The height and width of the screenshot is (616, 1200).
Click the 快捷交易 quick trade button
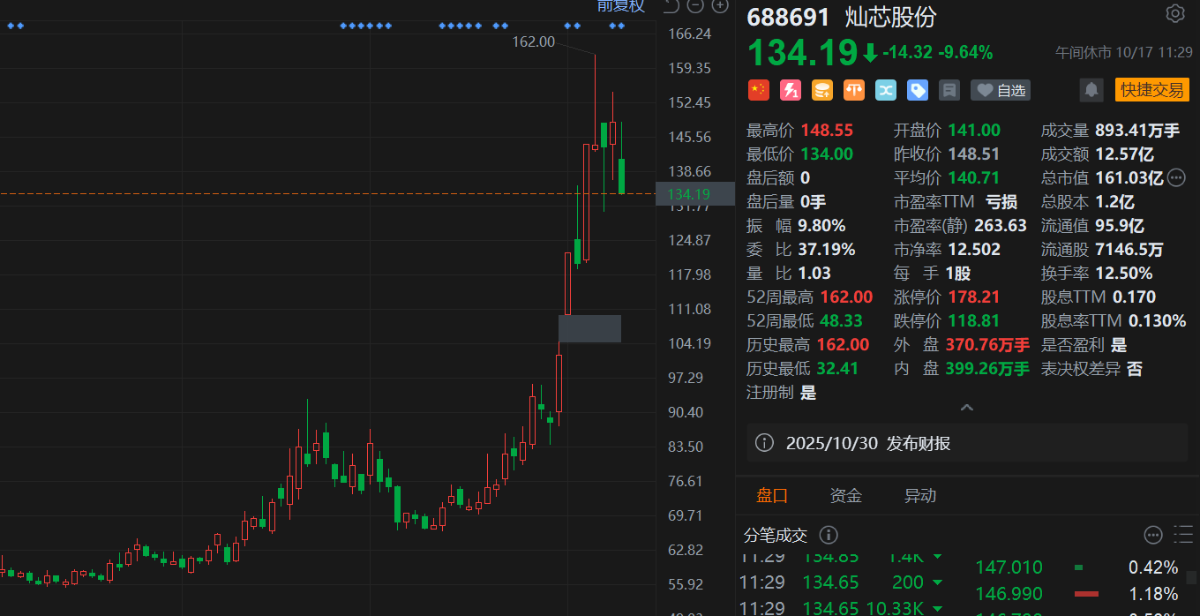[1151, 90]
